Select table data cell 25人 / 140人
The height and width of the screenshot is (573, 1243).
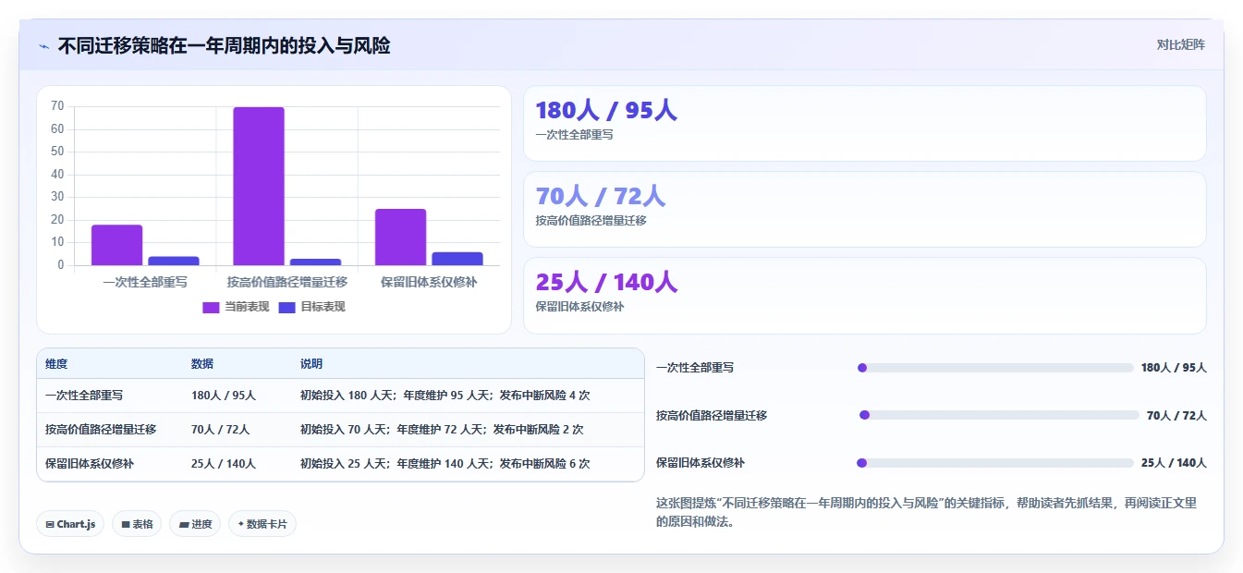point(224,464)
